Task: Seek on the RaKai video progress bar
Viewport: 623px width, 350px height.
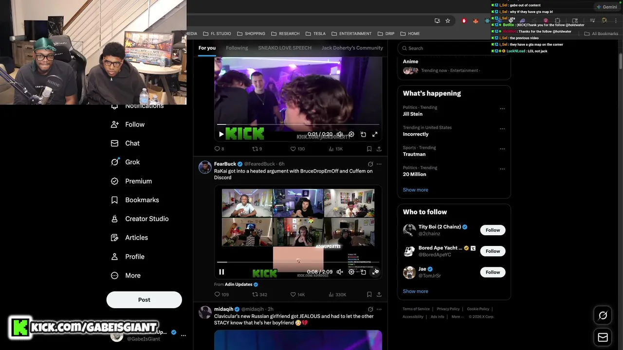Action: click(298, 262)
